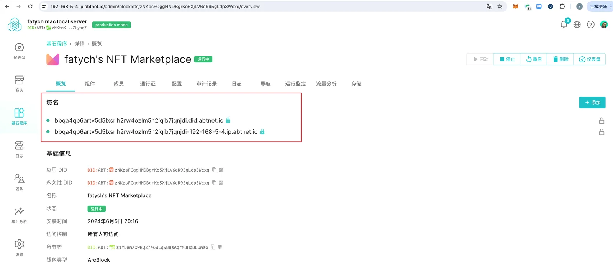Switch to the 审计记录 tab
The image size is (613, 262).
pyautogui.click(x=207, y=84)
